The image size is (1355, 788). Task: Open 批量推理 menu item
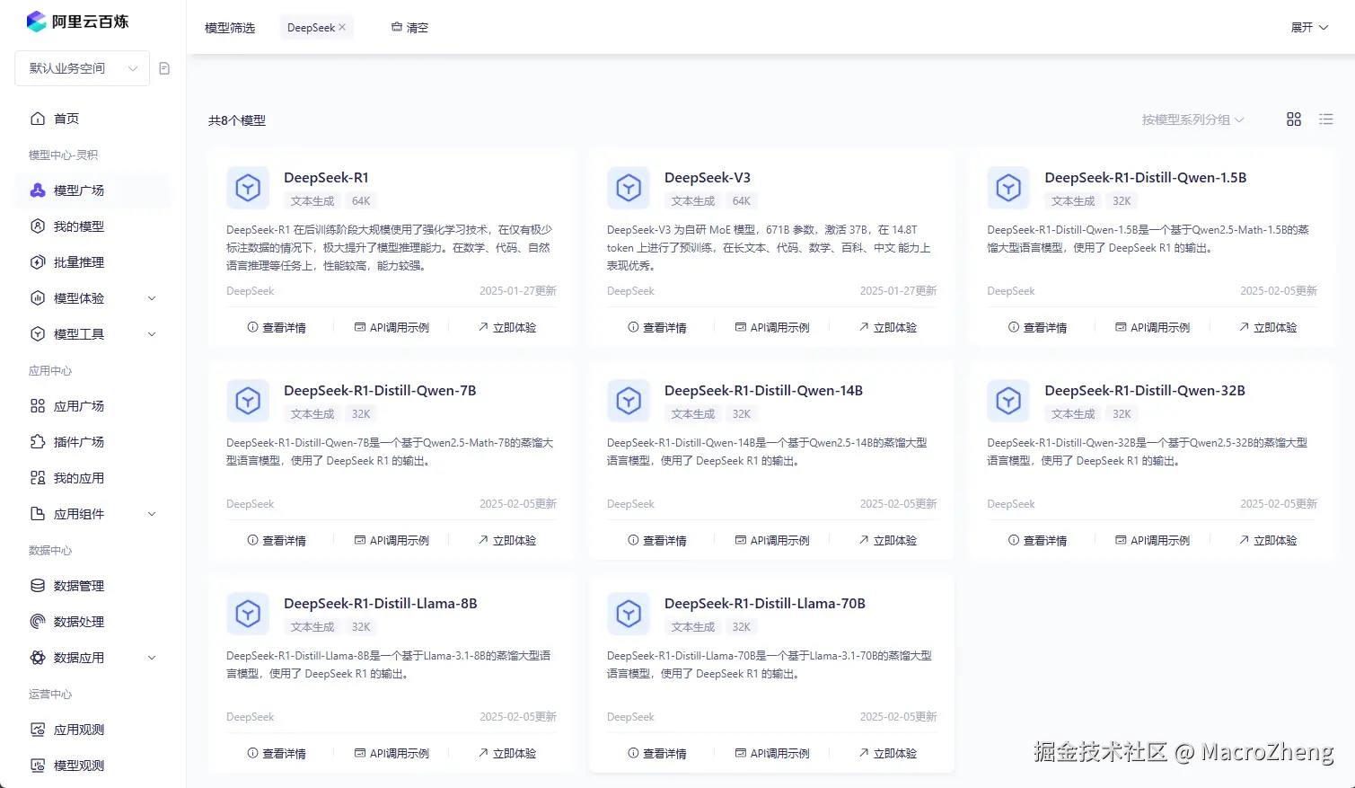92,262
